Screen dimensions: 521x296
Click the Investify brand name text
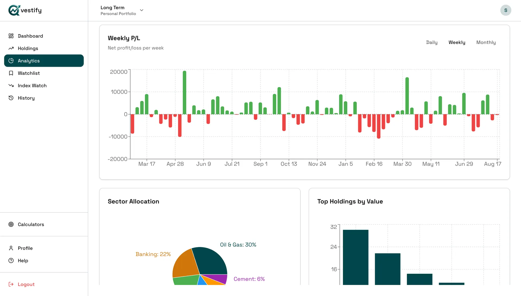[31, 10]
